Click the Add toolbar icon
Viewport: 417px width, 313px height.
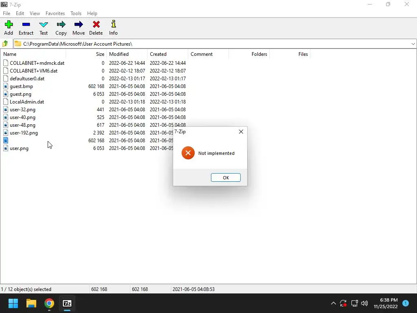click(9, 24)
